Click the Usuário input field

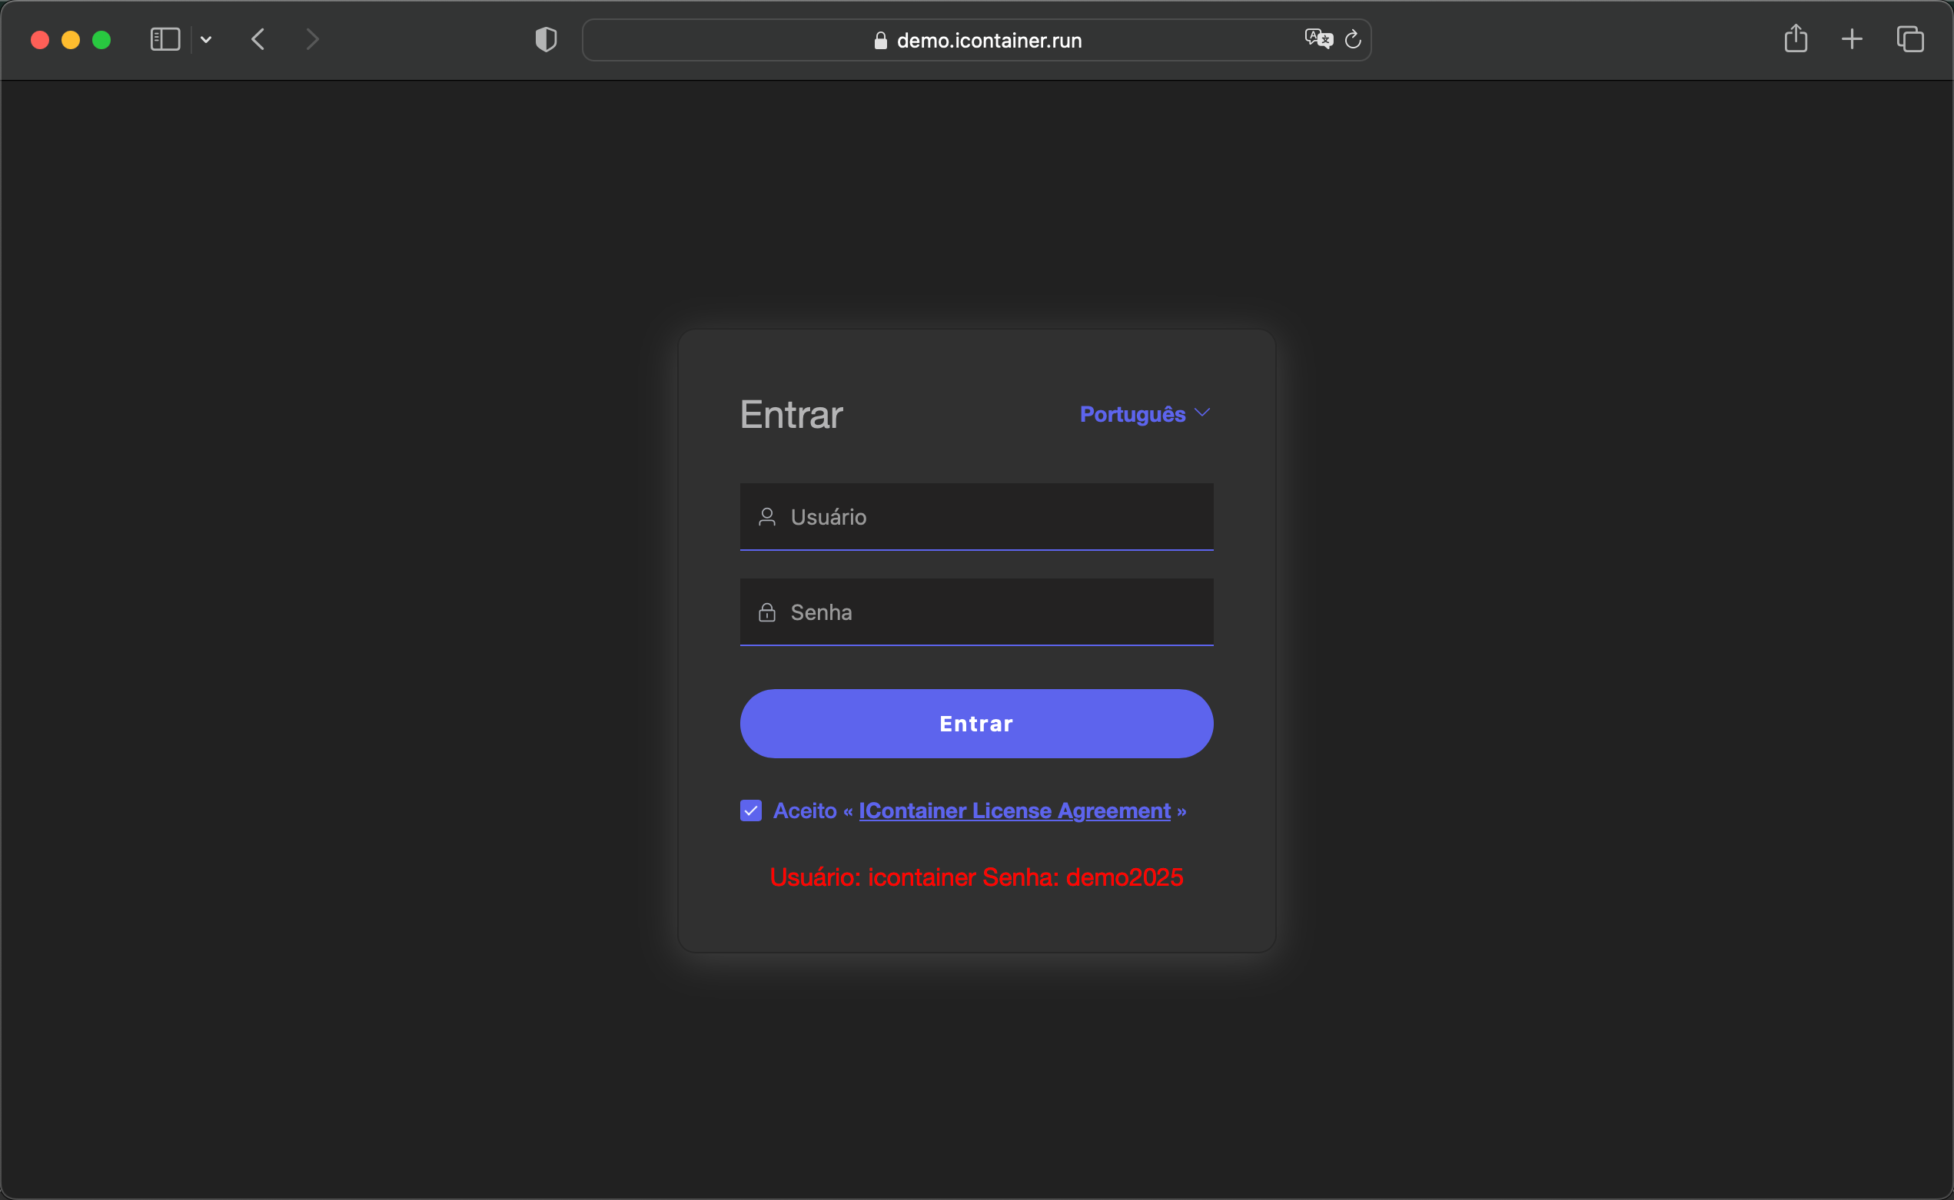click(x=976, y=517)
